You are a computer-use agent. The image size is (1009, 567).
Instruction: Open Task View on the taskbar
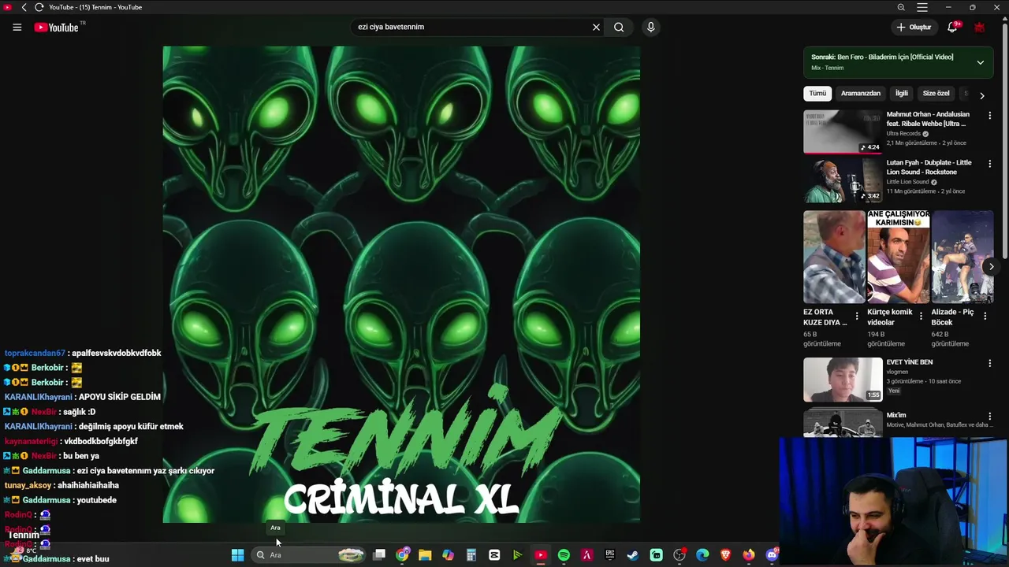tap(379, 555)
